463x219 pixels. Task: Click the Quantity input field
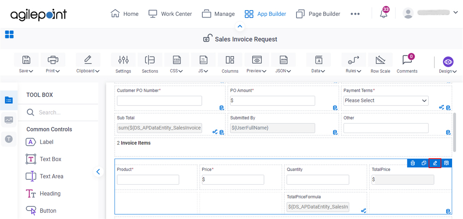[x=318, y=180]
